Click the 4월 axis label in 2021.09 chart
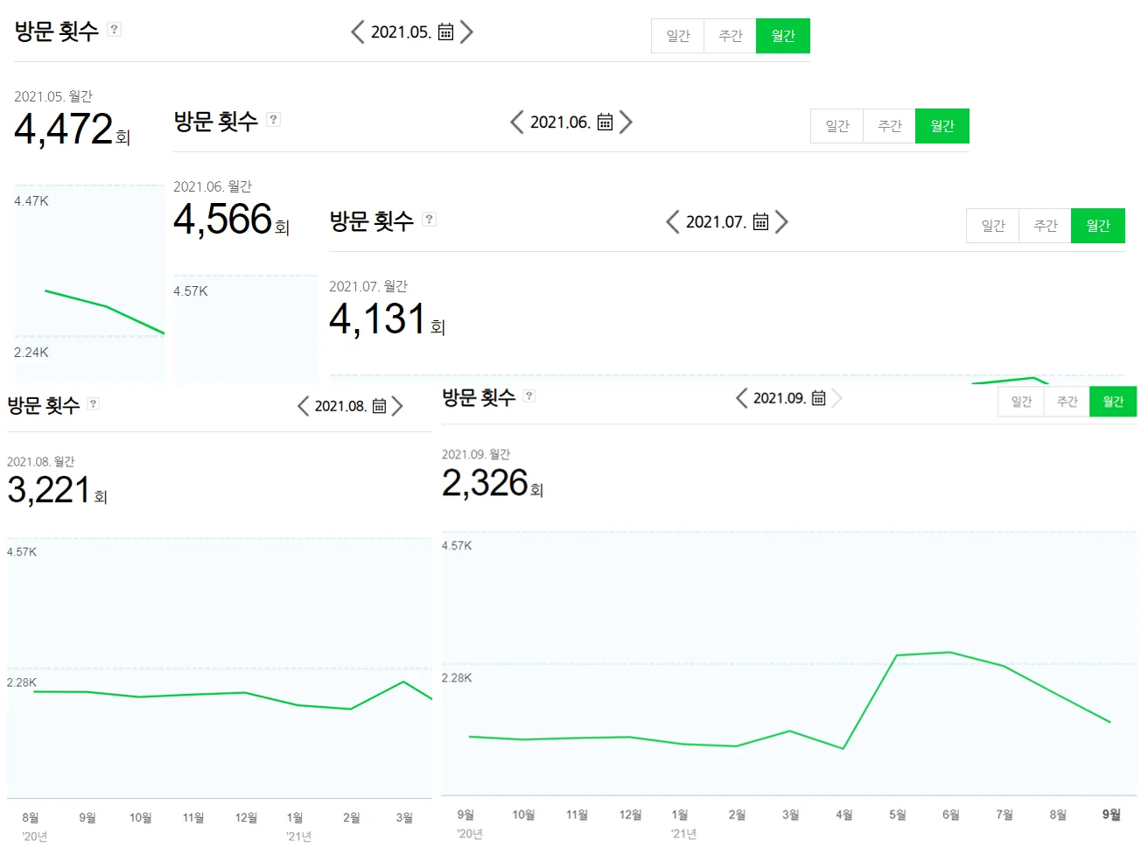 [x=844, y=815]
